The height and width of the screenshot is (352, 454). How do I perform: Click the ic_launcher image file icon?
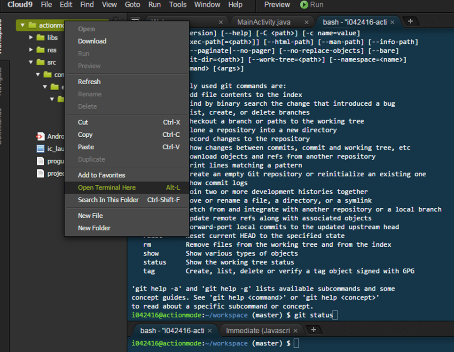(x=40, y=149)
